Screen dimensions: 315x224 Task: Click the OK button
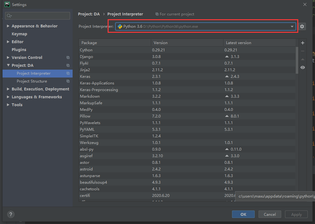pyautogui.click(x=243, y=214)
